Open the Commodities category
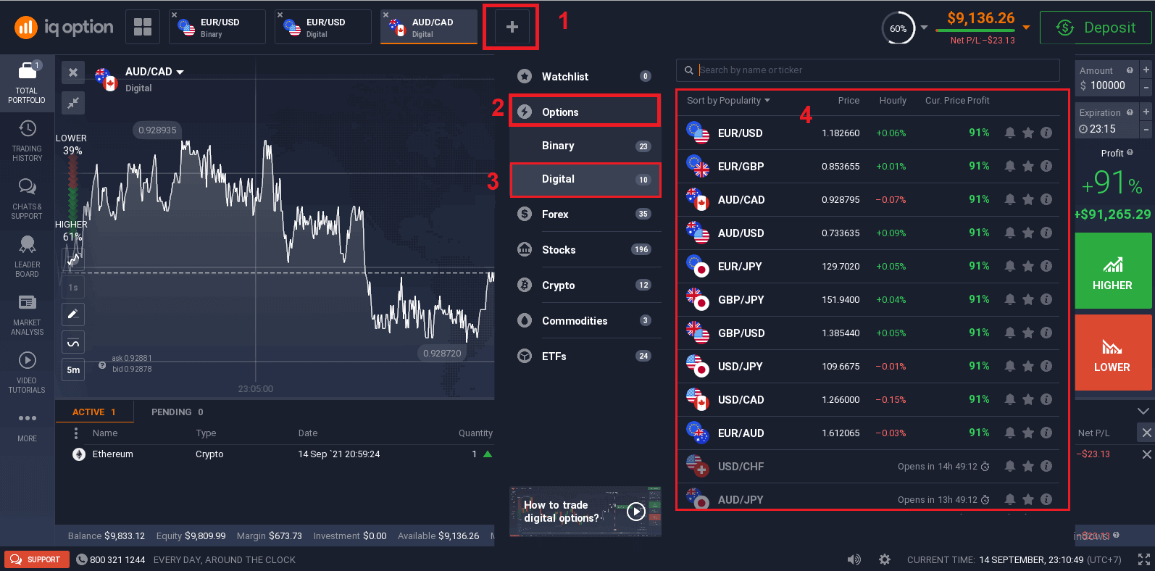 click(585, 320)
